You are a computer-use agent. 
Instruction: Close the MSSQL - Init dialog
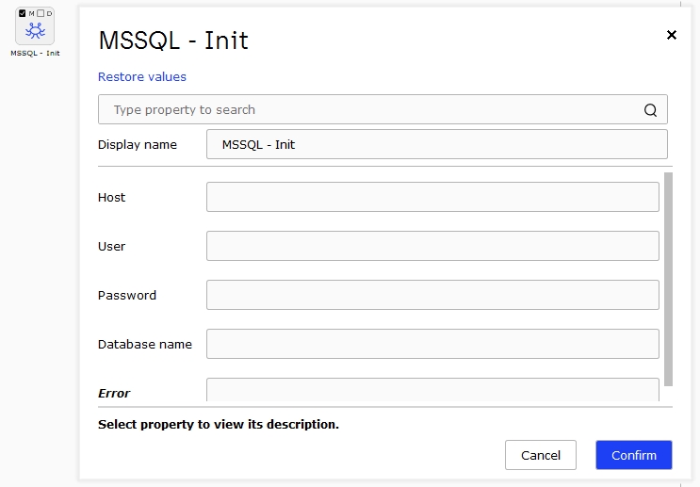(x=672, y=35)
